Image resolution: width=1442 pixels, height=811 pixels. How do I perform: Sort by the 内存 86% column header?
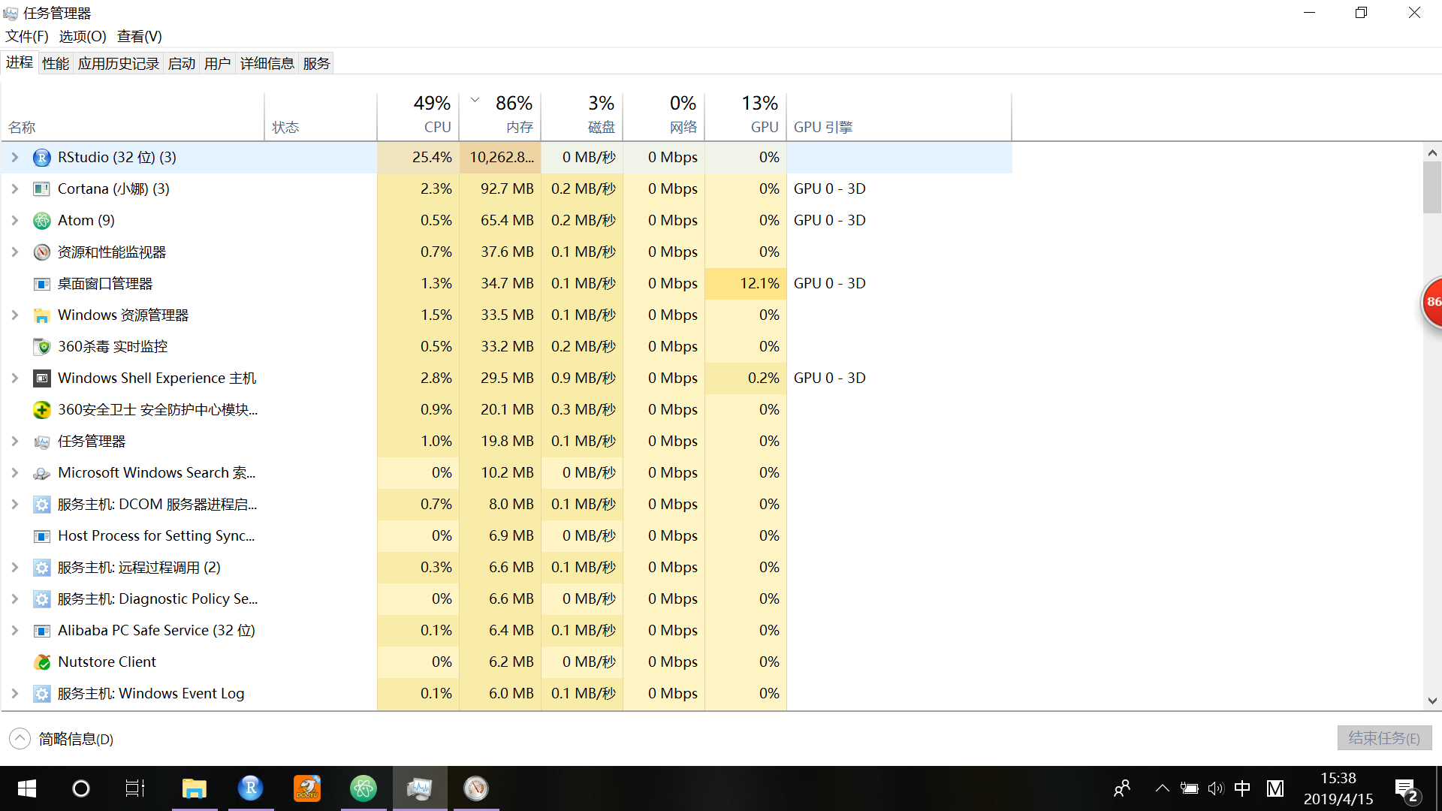[x=502, y=115]
